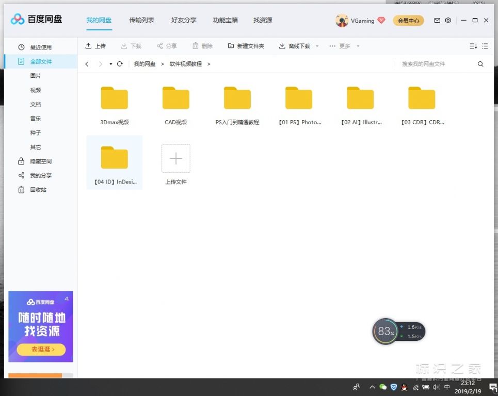
Task: Switch to 功能宝箱 tab
Action: tap(225, 20)
